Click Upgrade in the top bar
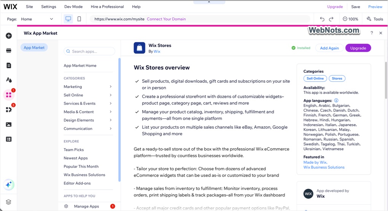Image resolution: width=388 pixels, height=211 pixels. pyautogui.click(x=335, y=7)
